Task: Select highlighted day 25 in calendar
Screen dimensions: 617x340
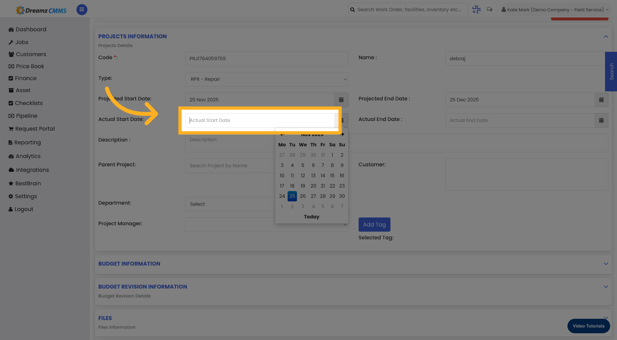Action: pyautogui.click(x=292, y=196)
